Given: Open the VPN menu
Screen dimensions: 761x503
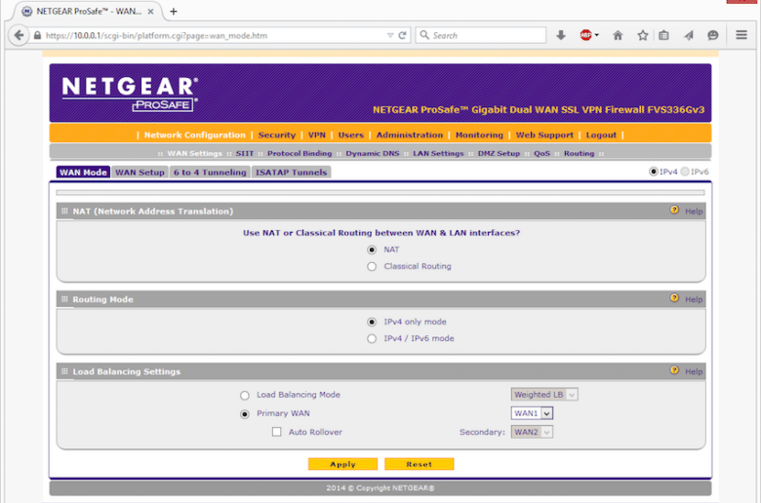Looking at the screenshot, I should pyautogui.click(x=317, y=135).
